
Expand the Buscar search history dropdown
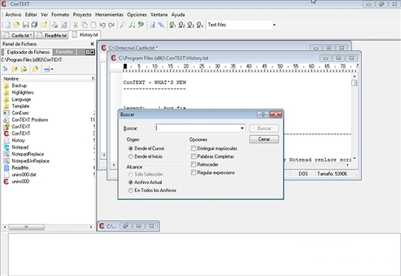[242, 128]
